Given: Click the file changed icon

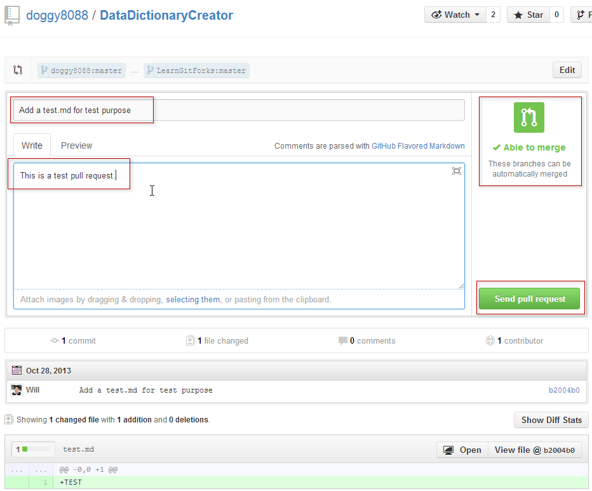Looking at the screenshot, I should point(190,341).
